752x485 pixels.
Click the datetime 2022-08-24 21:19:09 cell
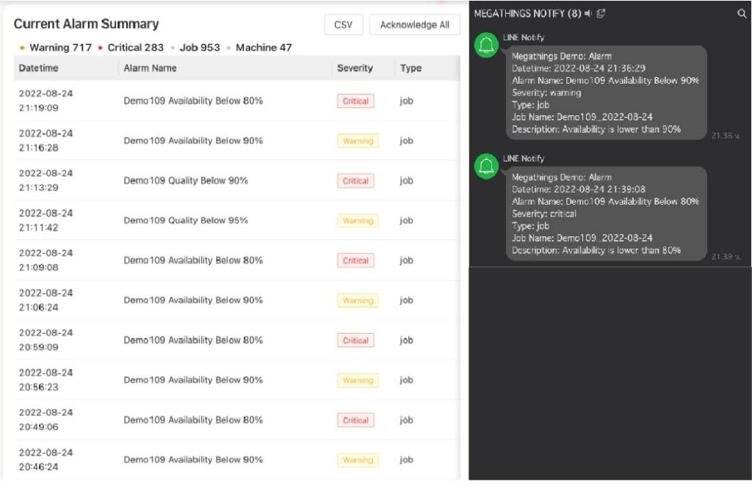click(46, 101)
